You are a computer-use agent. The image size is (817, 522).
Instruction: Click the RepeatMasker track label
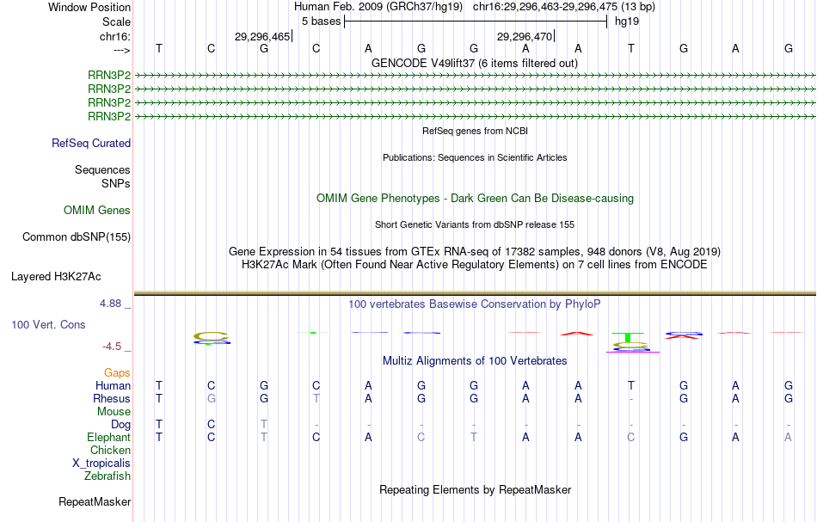pos(95,502)
